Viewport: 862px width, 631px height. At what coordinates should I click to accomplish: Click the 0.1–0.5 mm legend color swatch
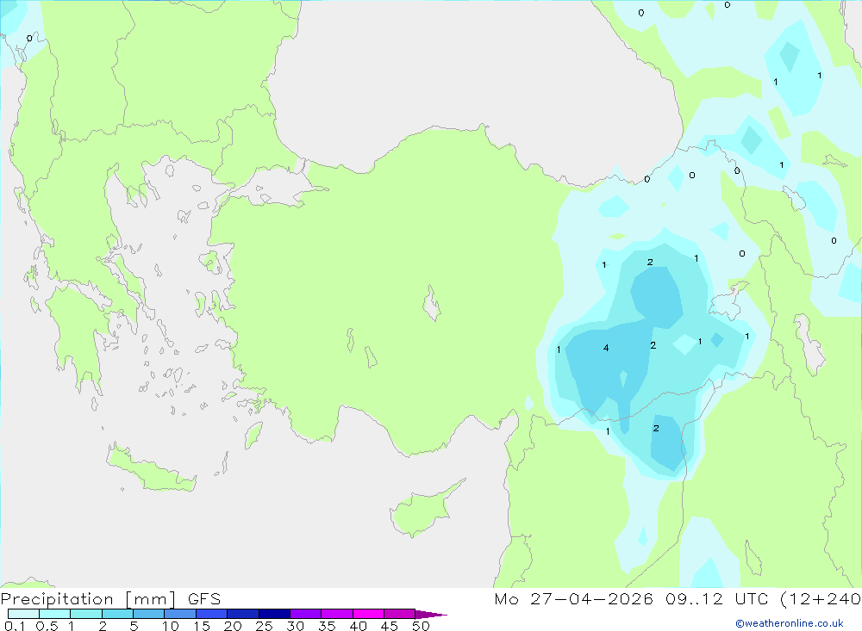23,614
